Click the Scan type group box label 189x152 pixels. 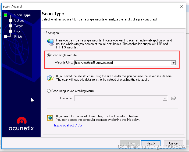coord(52,33)
